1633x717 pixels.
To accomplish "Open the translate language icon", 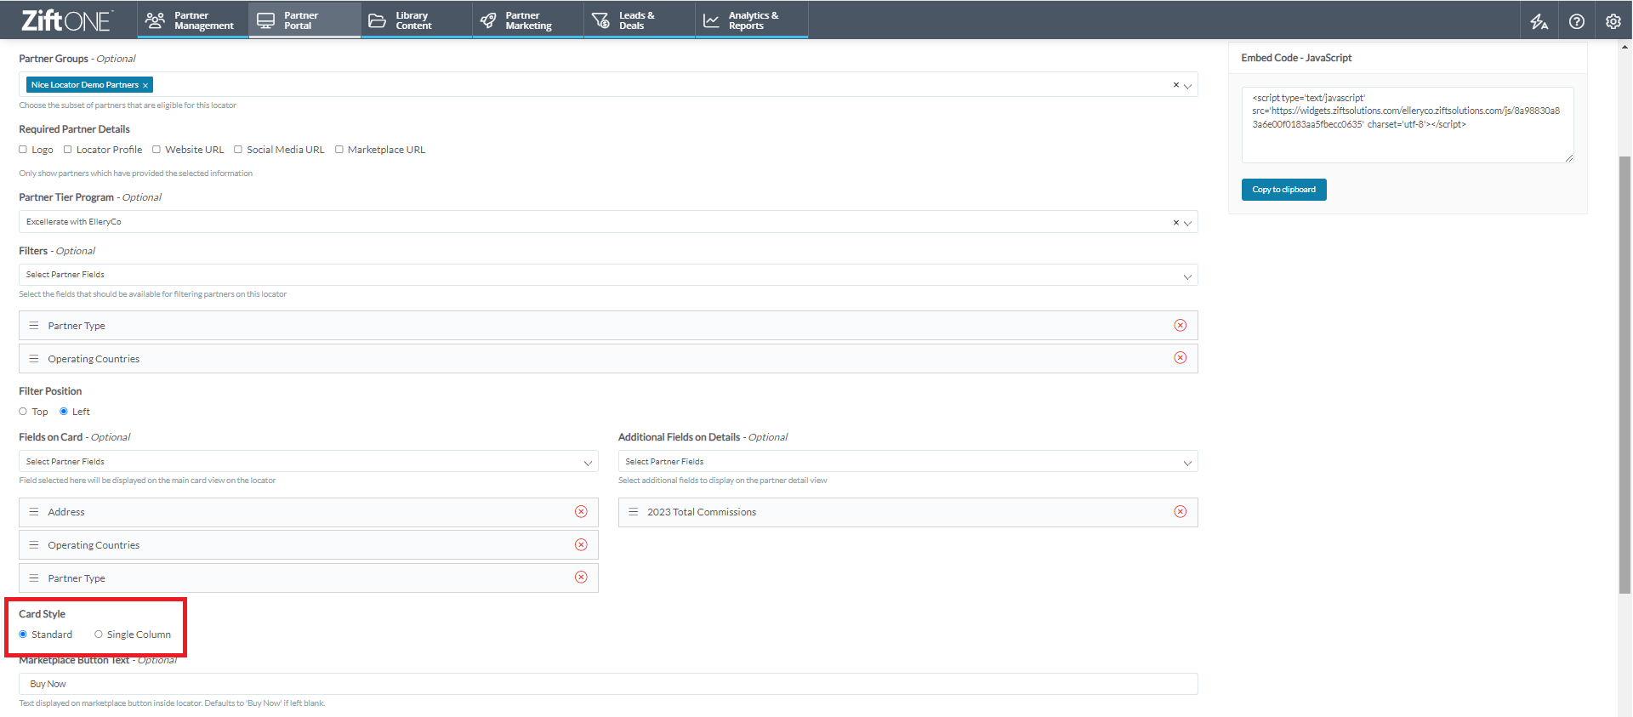I will [1539, 21].
